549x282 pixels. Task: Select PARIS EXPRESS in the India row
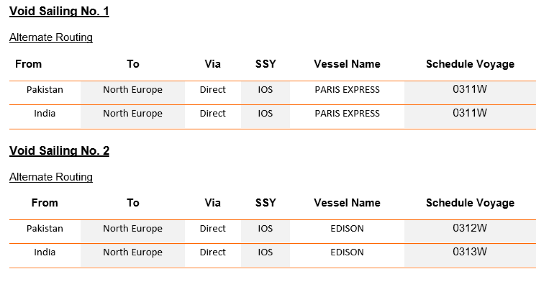coord(347,114)
